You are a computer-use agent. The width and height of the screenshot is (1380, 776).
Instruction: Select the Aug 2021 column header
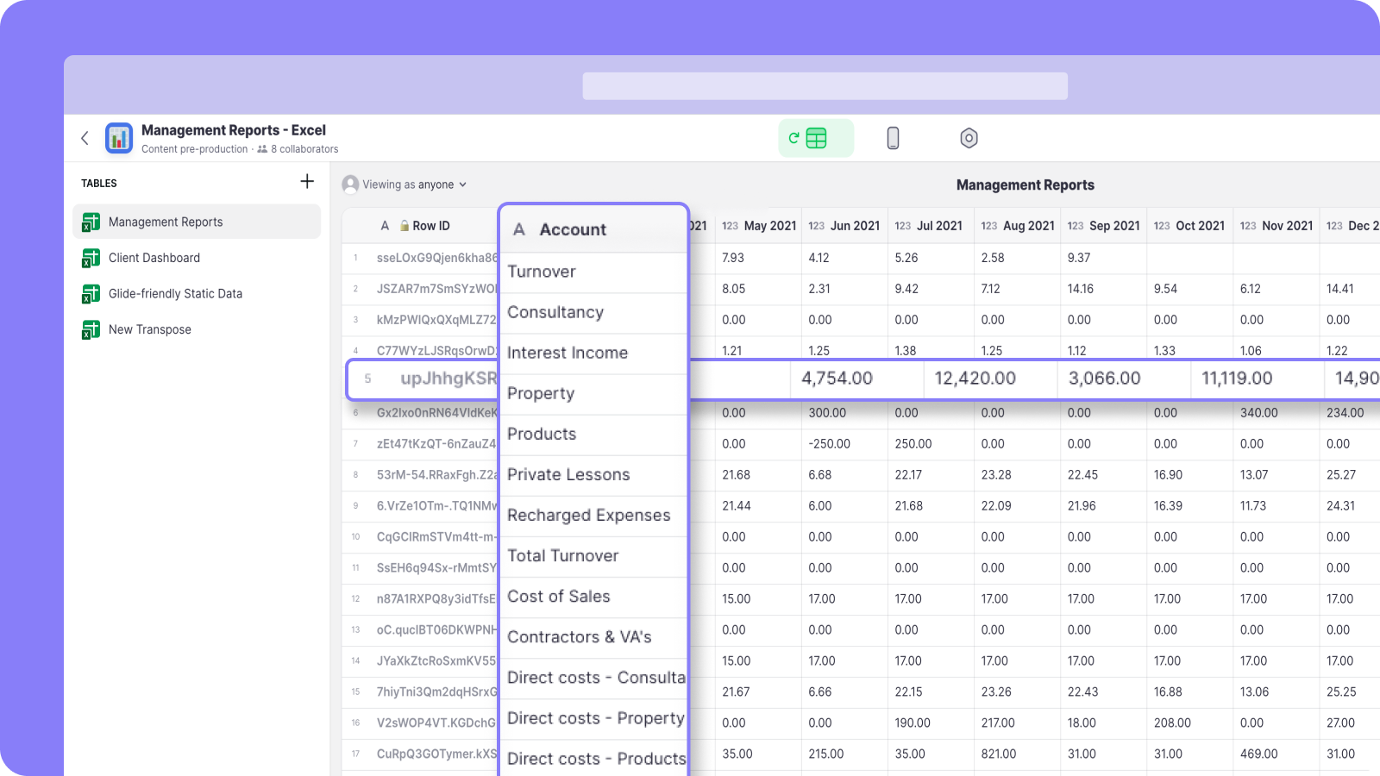[1018, 226]
